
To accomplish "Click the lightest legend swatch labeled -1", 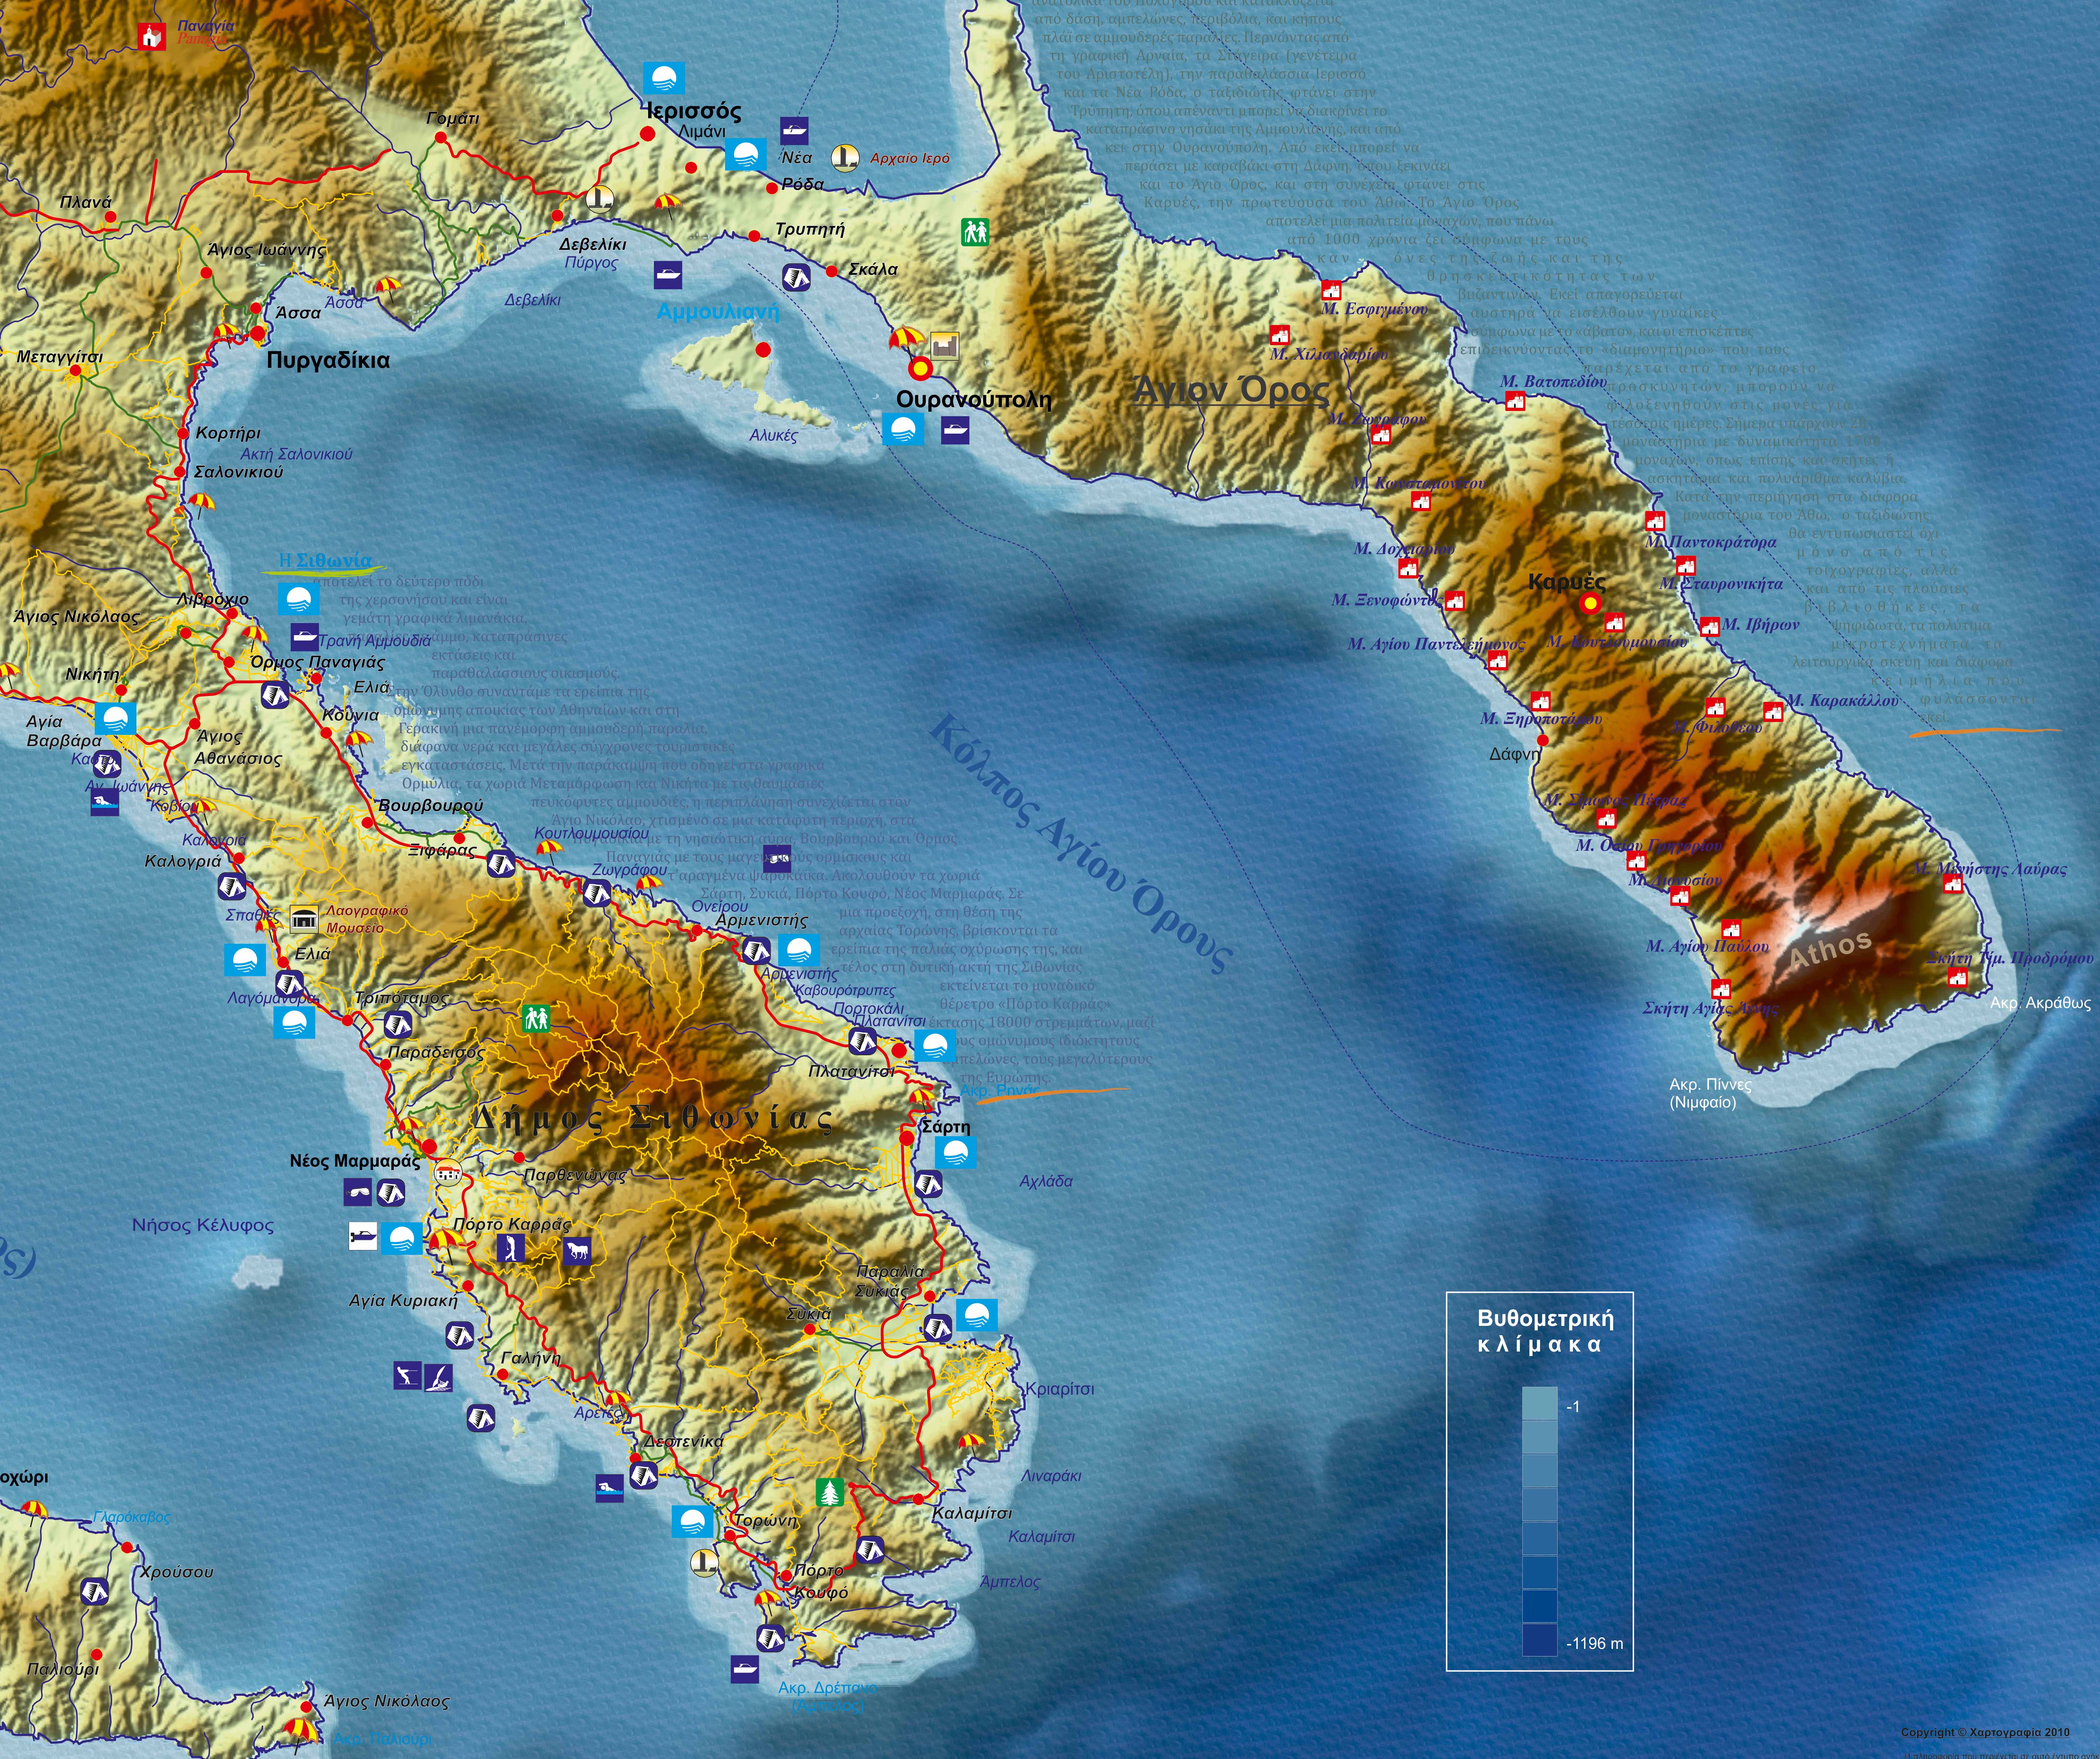I will (1540, 1403).
